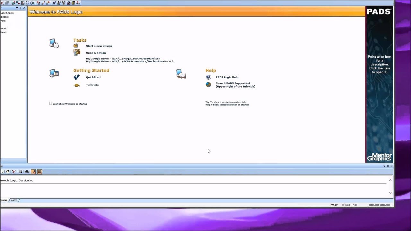Viewport: 411px width, 231px height.
Task: Check Don't show Welcome on startup
Action: (x=50, y=104)
